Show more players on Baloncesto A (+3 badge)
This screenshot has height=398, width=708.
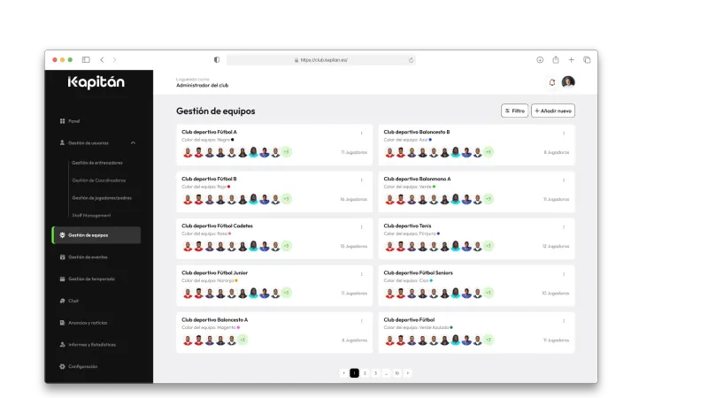click(242, 340)
